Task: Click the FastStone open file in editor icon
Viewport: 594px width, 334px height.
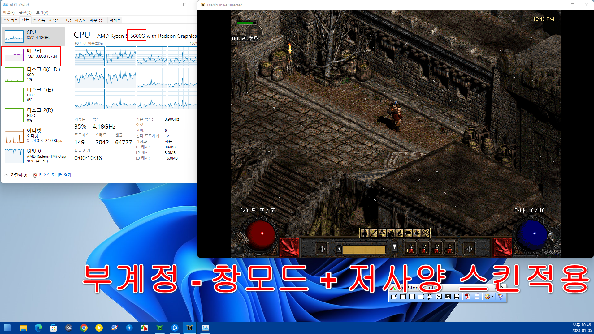Action: pos(394,297)
